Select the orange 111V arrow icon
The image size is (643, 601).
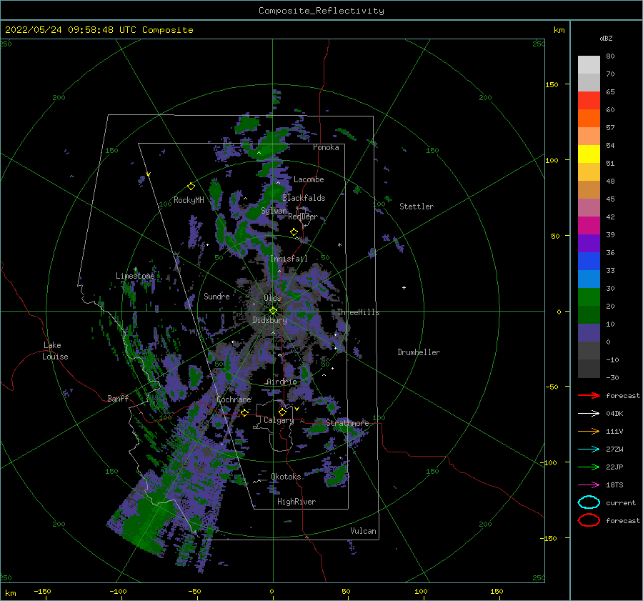[589, 431]
